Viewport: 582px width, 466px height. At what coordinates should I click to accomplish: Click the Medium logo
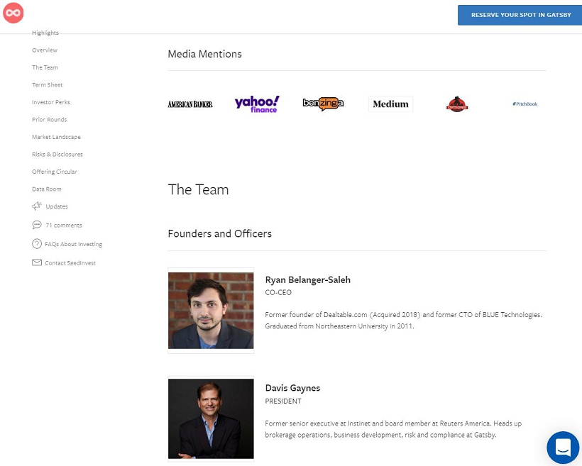[390, 104]
